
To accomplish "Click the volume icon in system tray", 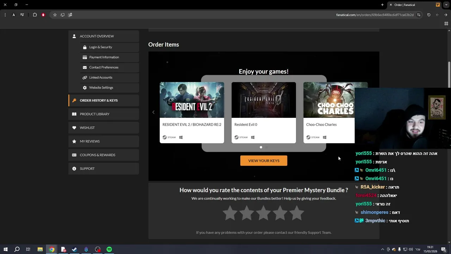I will (411, 249).
